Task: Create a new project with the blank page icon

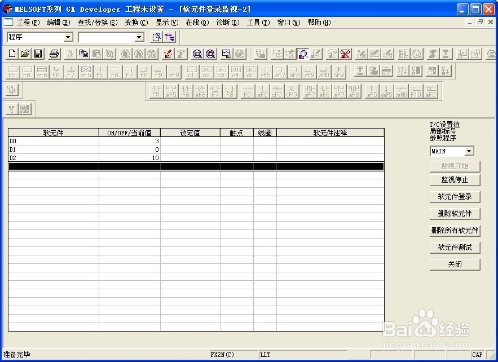Action: pyautogui.click(x=12, y=54)
